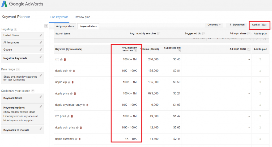Switch to Review plan tab
The image size is (272, 147).
[x=82, y=17]
